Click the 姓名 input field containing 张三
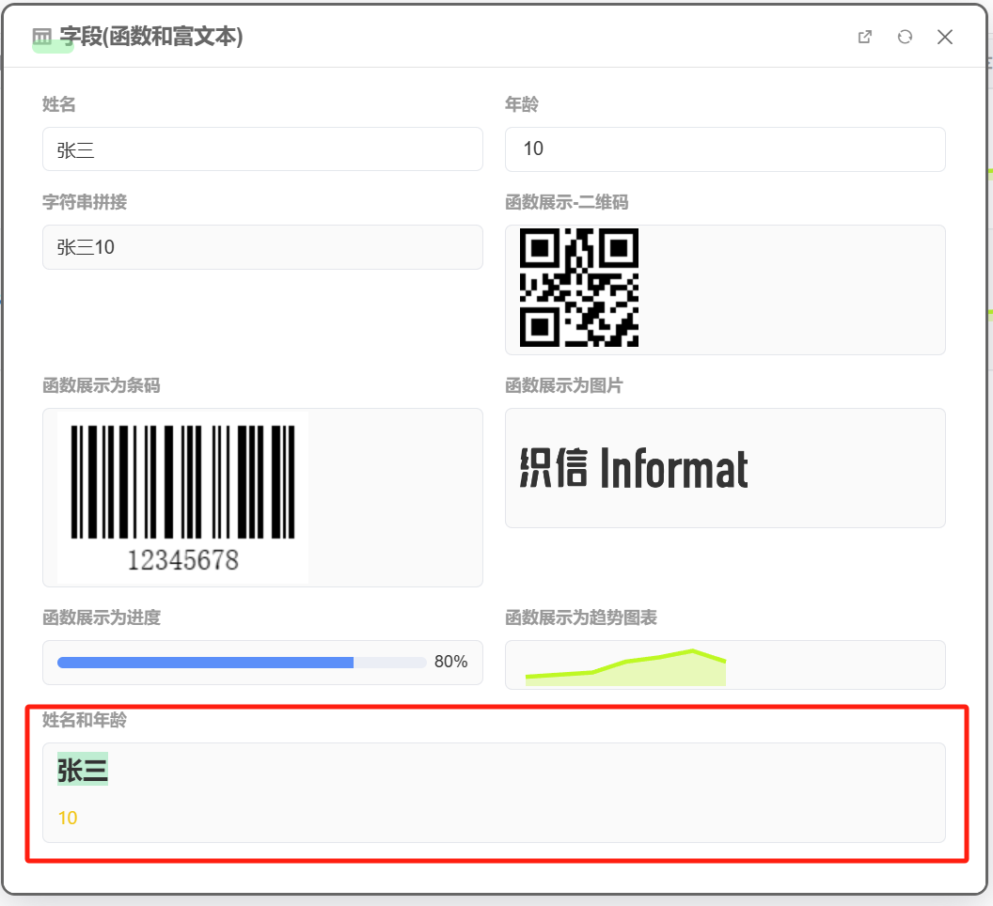 [x=262, y=148]
